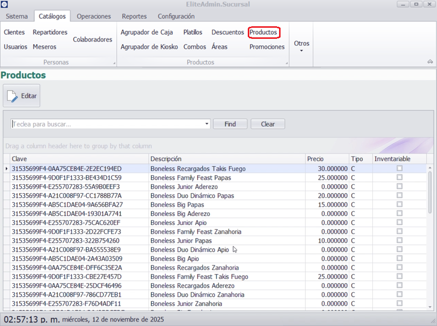Open the Reportes ribbon tab
This screenshot has height=326, width=437.
pyautogui.click(x=134, y=16)
